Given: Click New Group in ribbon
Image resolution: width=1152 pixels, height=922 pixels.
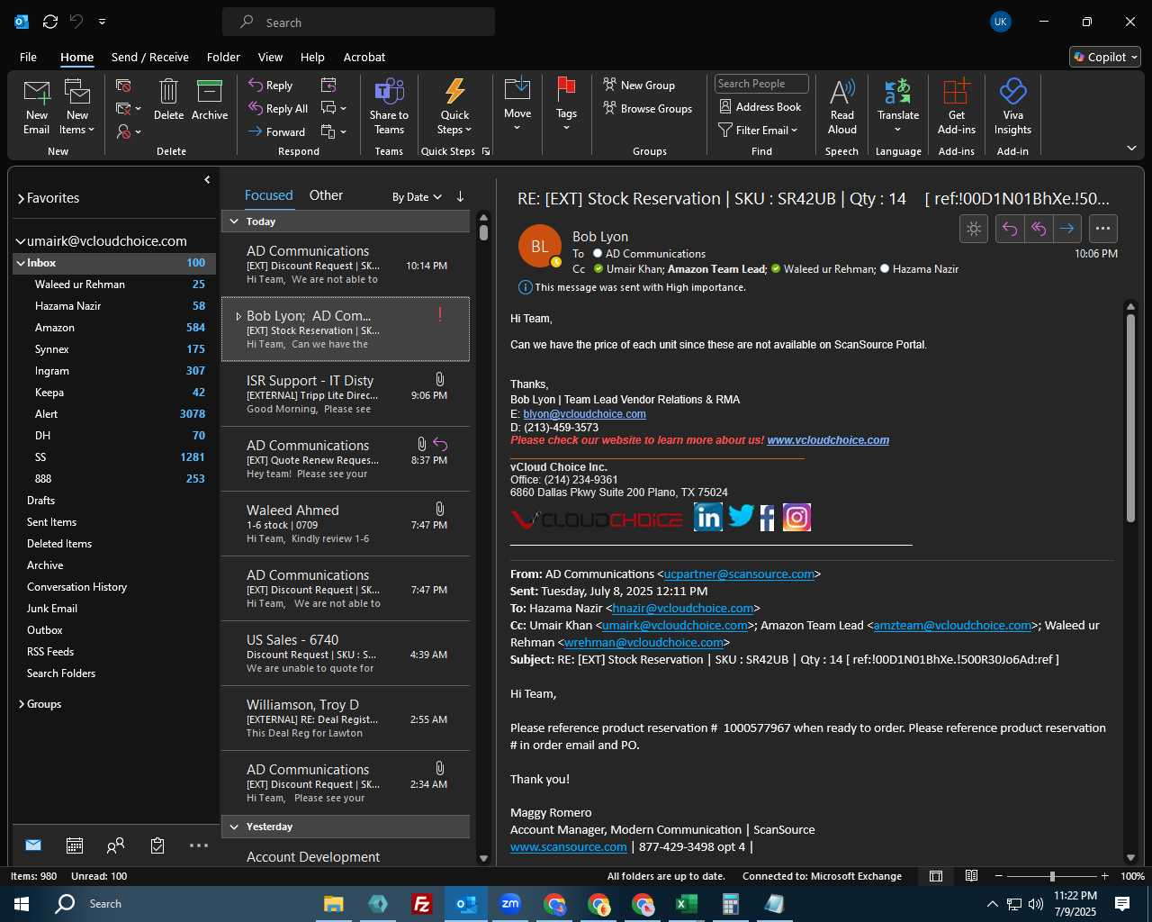Looking at the screenshot, I should (639, 86).
